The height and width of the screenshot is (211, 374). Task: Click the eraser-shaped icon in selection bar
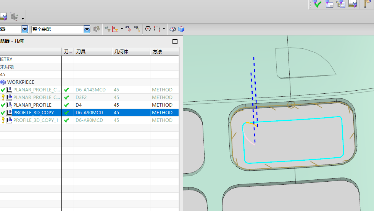tap(172, 29)
